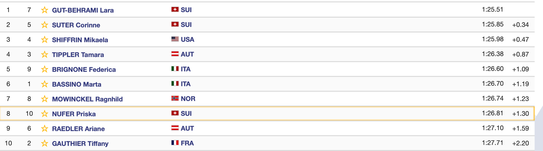
Task: Click the USA flag icon
Action: coord(175,39)
